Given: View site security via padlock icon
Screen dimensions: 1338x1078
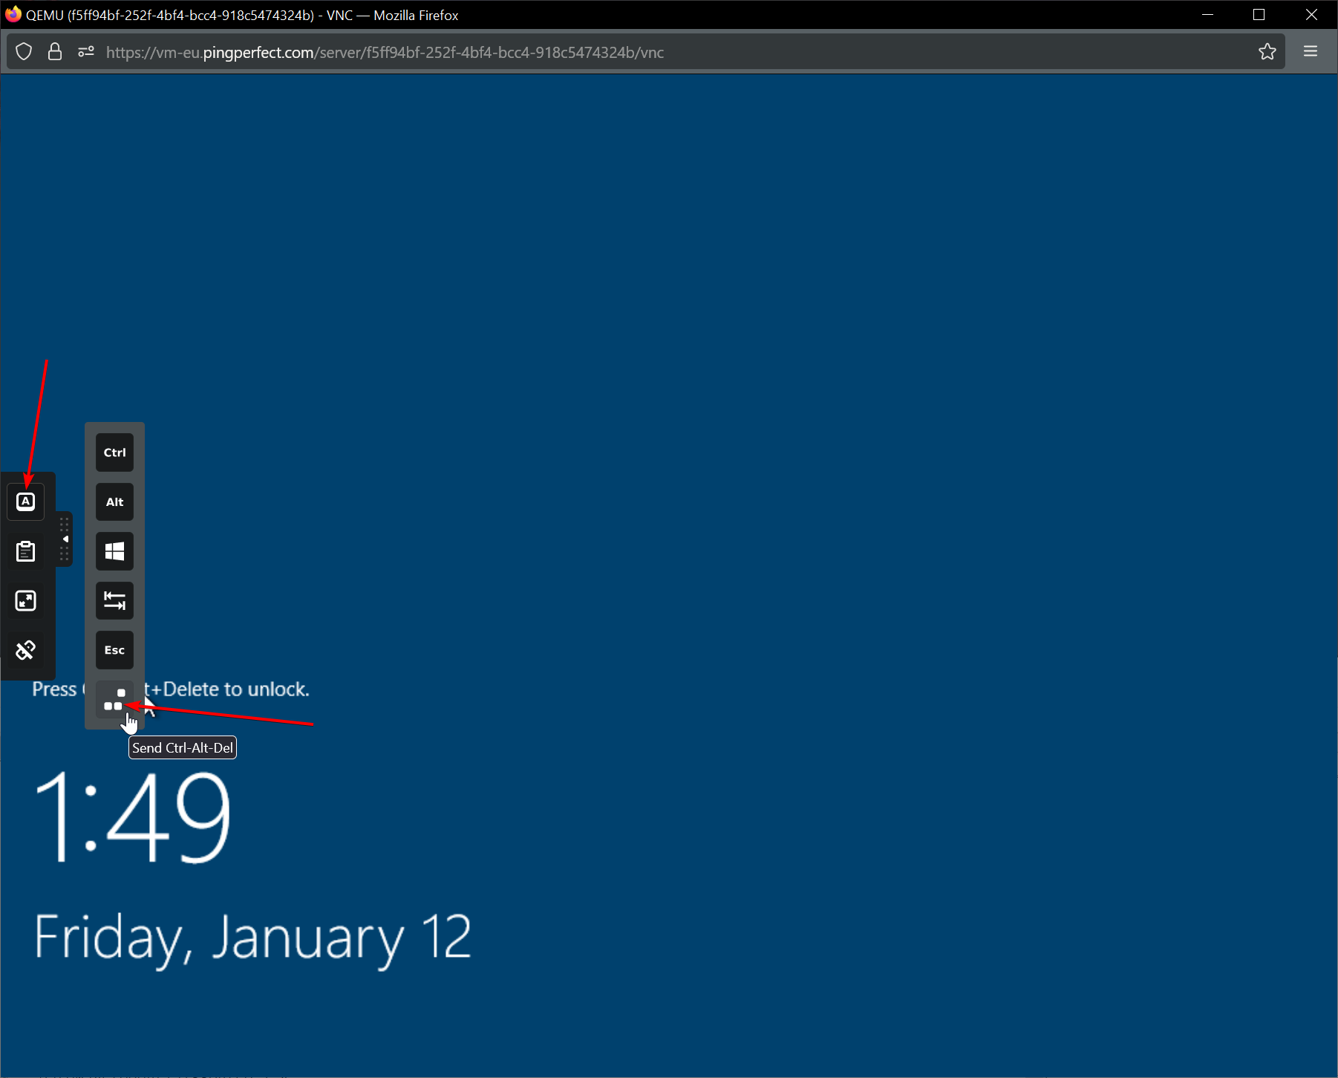Looking at the screenshot, I should pos(55,52).
